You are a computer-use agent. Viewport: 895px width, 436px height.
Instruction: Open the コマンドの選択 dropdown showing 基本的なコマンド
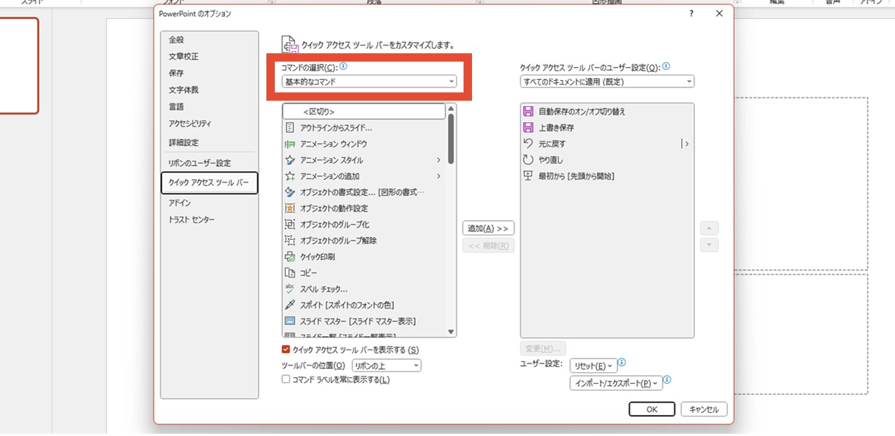point(369,82)
